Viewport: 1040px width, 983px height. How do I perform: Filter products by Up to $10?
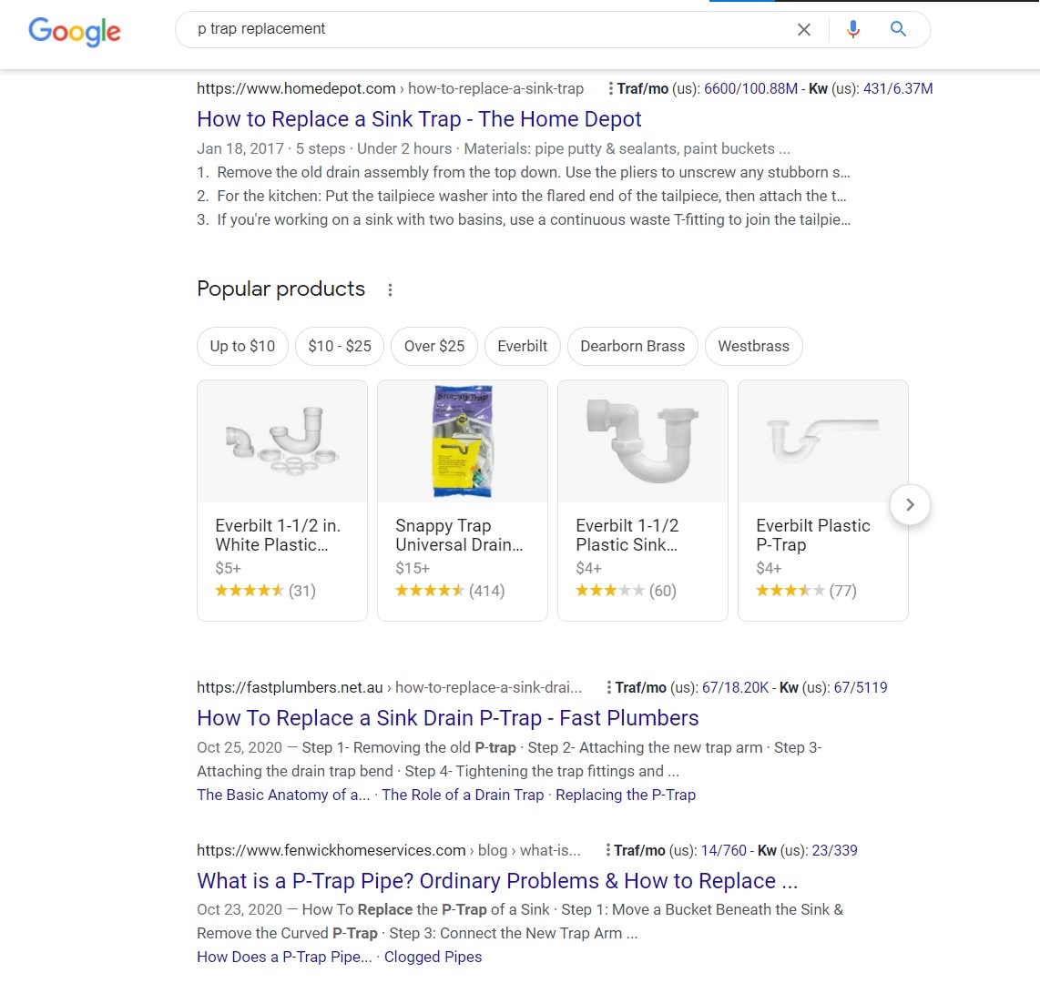242,346
